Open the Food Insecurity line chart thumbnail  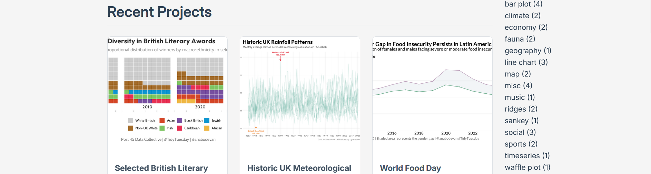432,91
